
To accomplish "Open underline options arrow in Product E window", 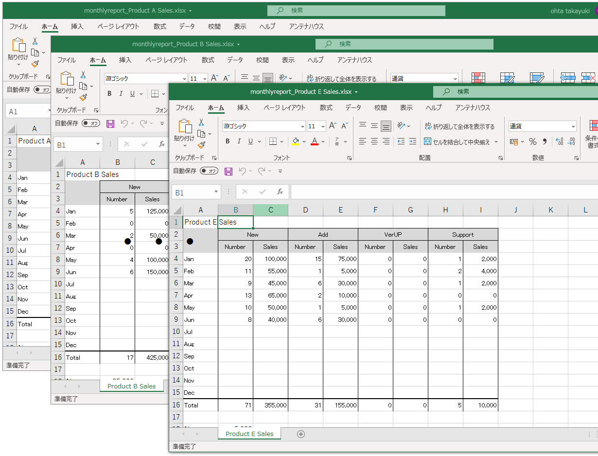I will 259,142.
